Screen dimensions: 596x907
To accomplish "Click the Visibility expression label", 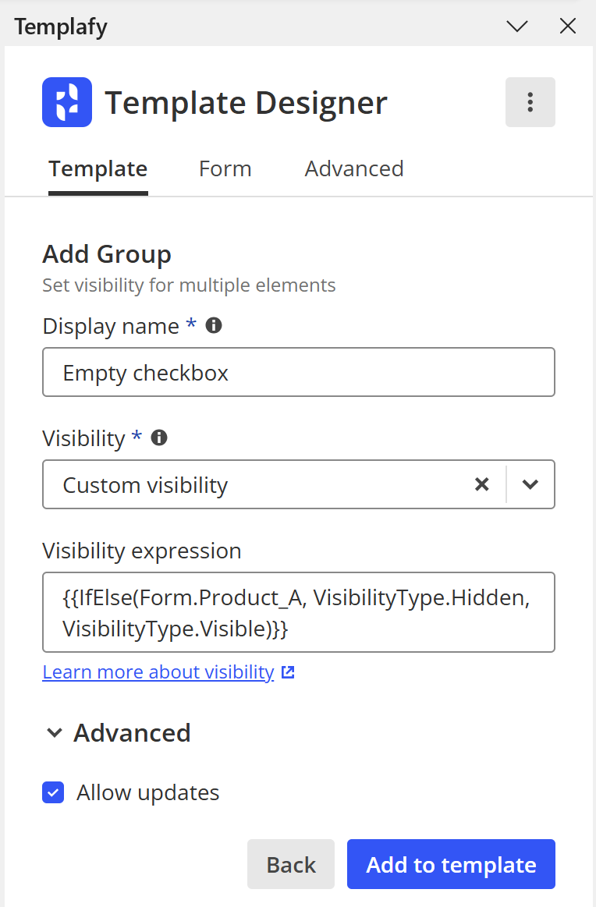I will tap(142, 551).
